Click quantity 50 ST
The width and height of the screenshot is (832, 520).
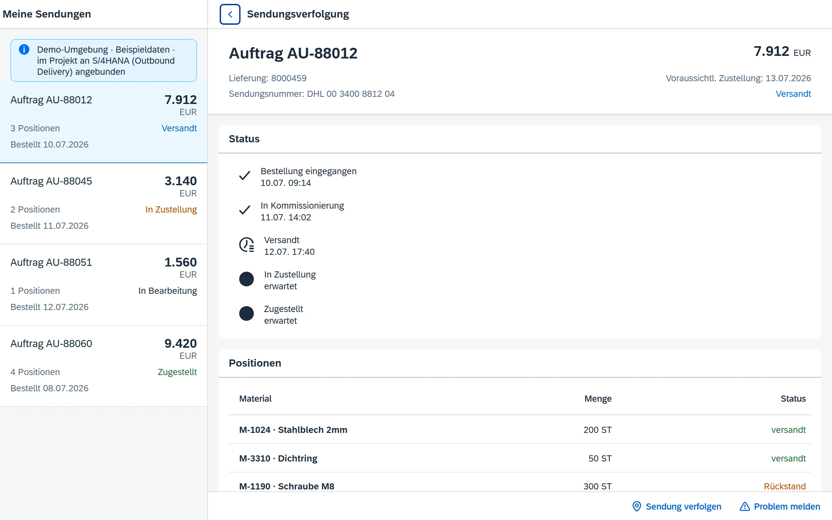point(600,458)
